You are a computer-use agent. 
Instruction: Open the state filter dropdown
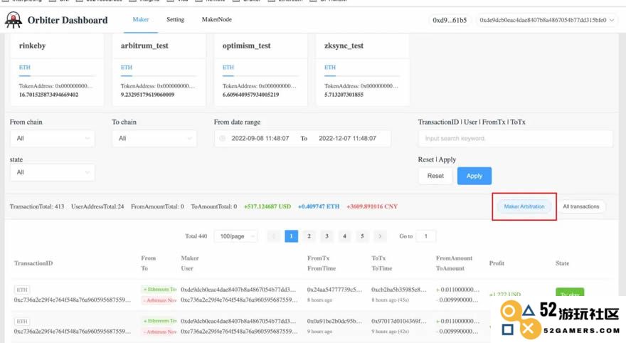[x=53, y=172]
